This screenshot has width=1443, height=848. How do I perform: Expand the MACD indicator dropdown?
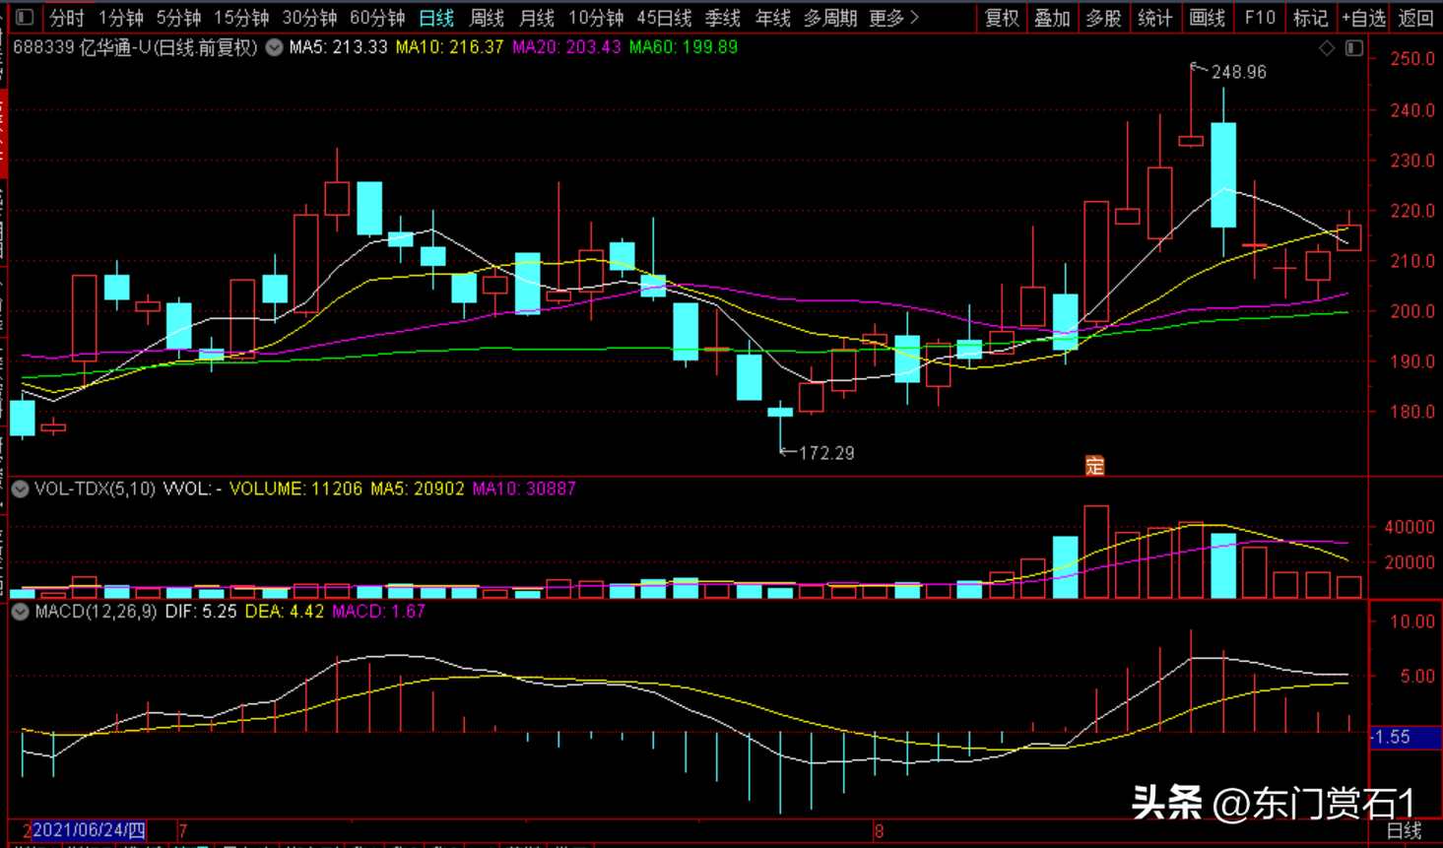click(x=20, y=612)
